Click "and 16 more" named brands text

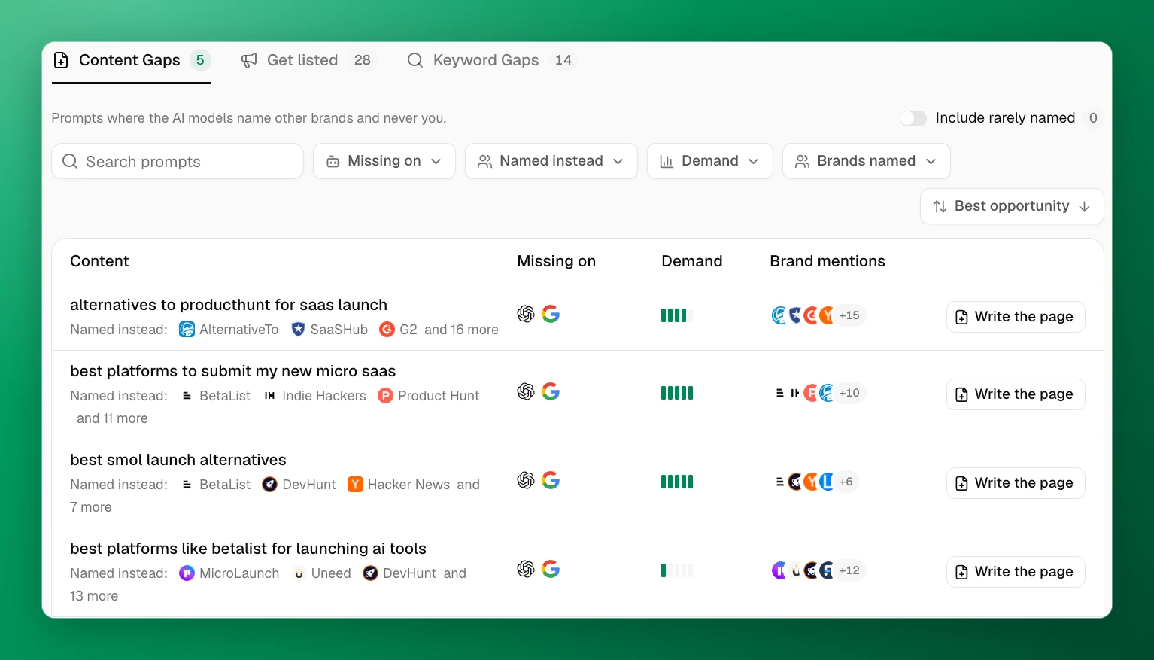pyautogui.click(x=461, y=330)
